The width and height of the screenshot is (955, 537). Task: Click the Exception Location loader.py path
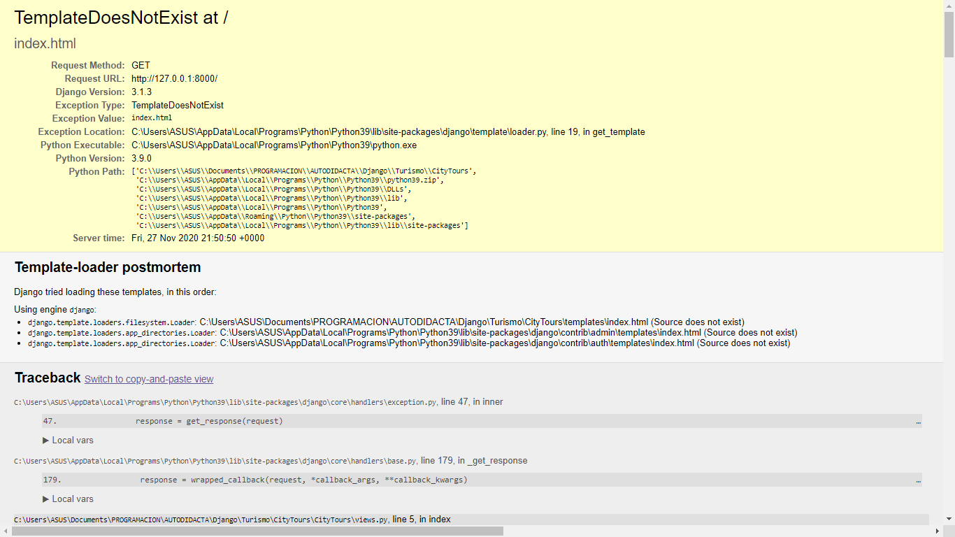click(388, 132)
